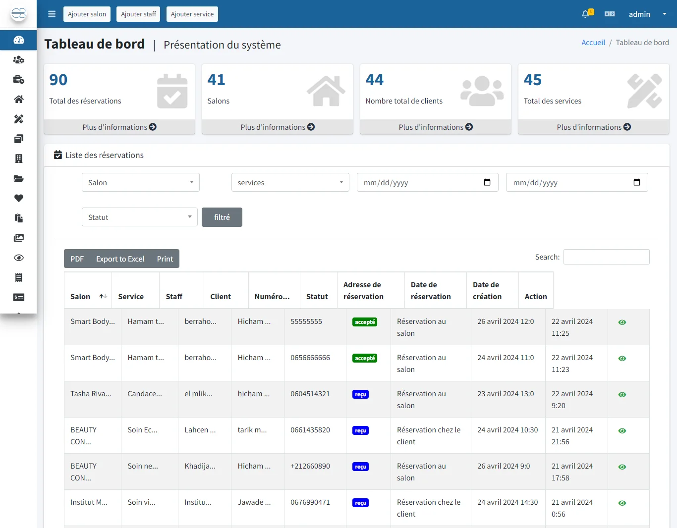Screen dimensions: 677x528
Task: Toggle the hamburger sidebar menu
Action: click(52, 14)
